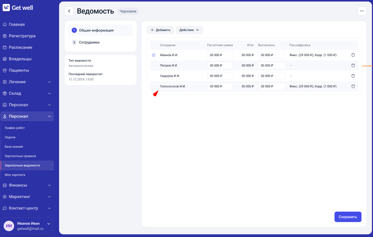Focus Выплачено field for Иванов И.И.

pos(272,55)
